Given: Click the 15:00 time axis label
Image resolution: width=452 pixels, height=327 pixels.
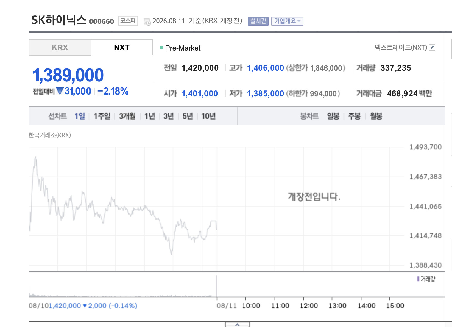Looking at the screenshot, I should point(395,306).
